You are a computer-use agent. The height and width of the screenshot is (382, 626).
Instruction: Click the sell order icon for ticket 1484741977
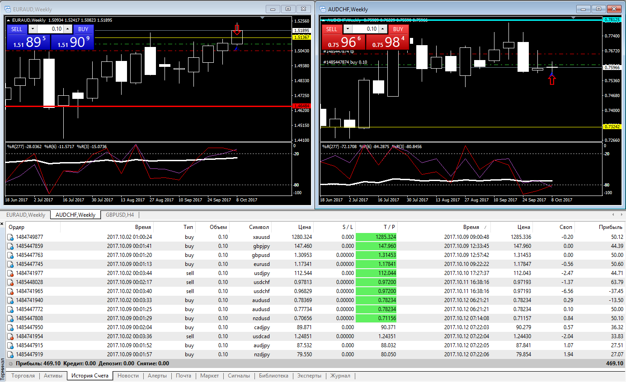[x=10, y=273]
